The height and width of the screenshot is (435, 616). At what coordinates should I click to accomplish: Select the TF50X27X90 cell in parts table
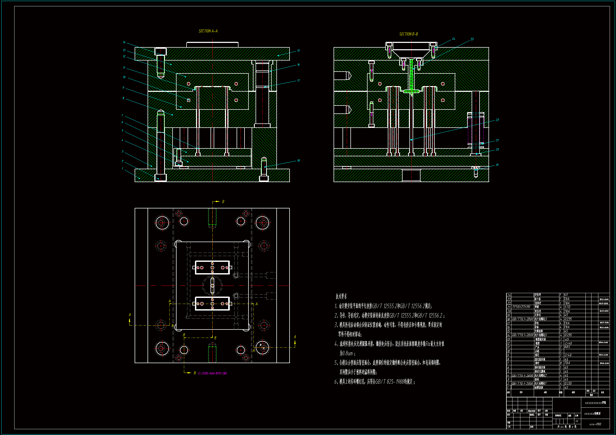(x=521, y=307)
